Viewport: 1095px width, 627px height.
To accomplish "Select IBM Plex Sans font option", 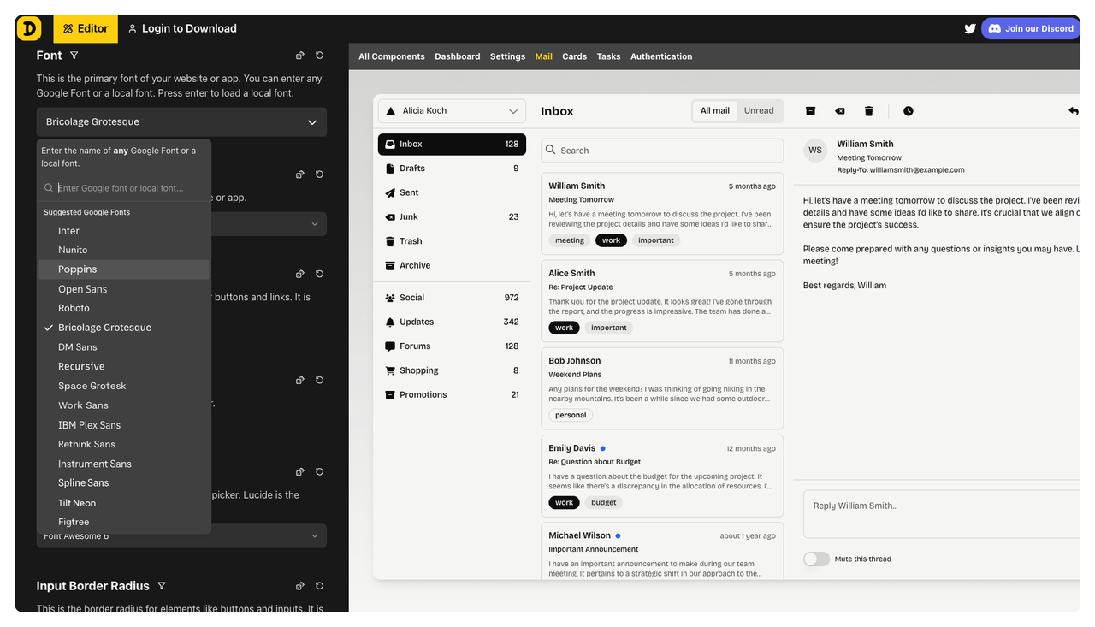I will point(124,425).
